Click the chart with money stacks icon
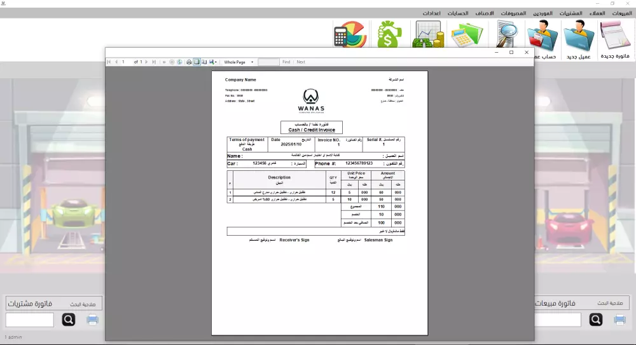 click(428, 34)
